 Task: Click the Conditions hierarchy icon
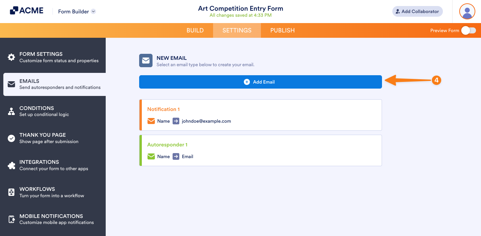coord(11,111)
